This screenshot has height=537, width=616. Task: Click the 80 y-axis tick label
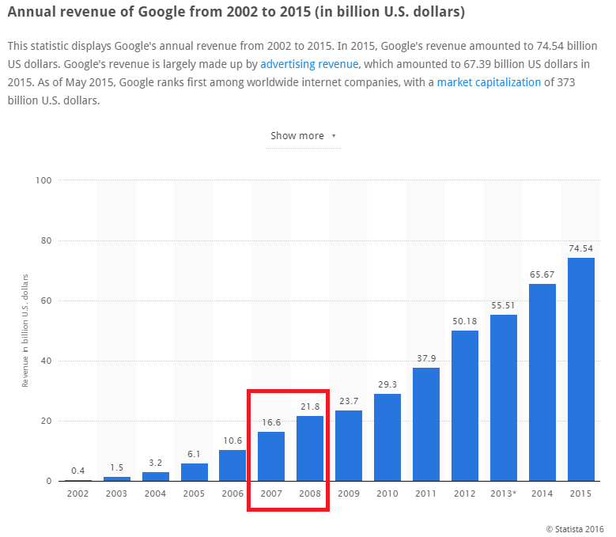[x=47, y=240]
